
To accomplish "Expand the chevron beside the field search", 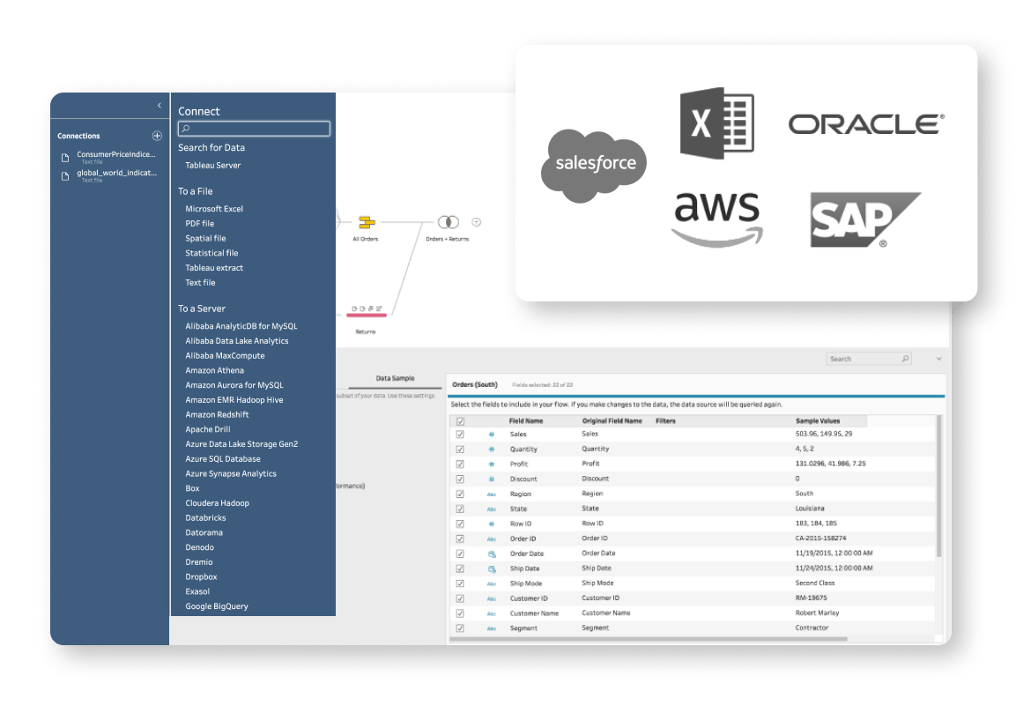I will [x=939, y=359].
